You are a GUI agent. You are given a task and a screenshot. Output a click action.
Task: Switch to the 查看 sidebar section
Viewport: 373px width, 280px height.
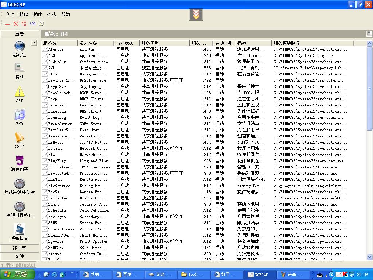point(20,34)
